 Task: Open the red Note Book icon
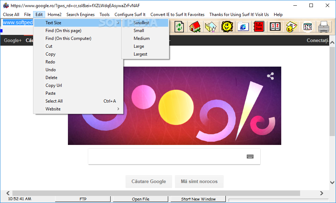pyautogui.click(x=259, y=27)
